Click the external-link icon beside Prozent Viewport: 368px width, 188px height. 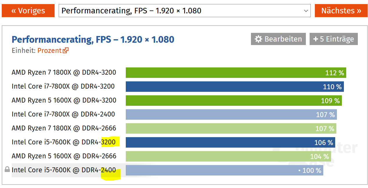click(x=66, y=51)
